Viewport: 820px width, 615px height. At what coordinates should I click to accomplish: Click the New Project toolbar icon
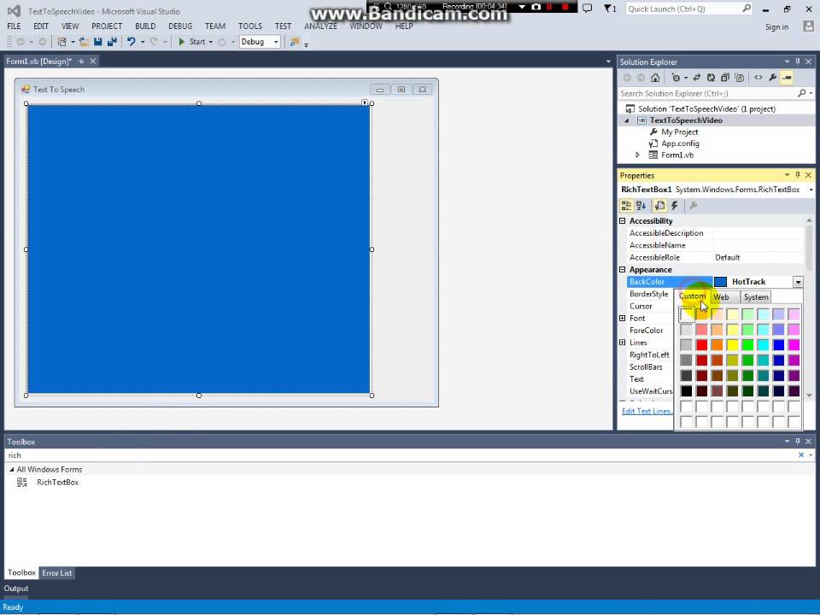(x=61, y=42)
